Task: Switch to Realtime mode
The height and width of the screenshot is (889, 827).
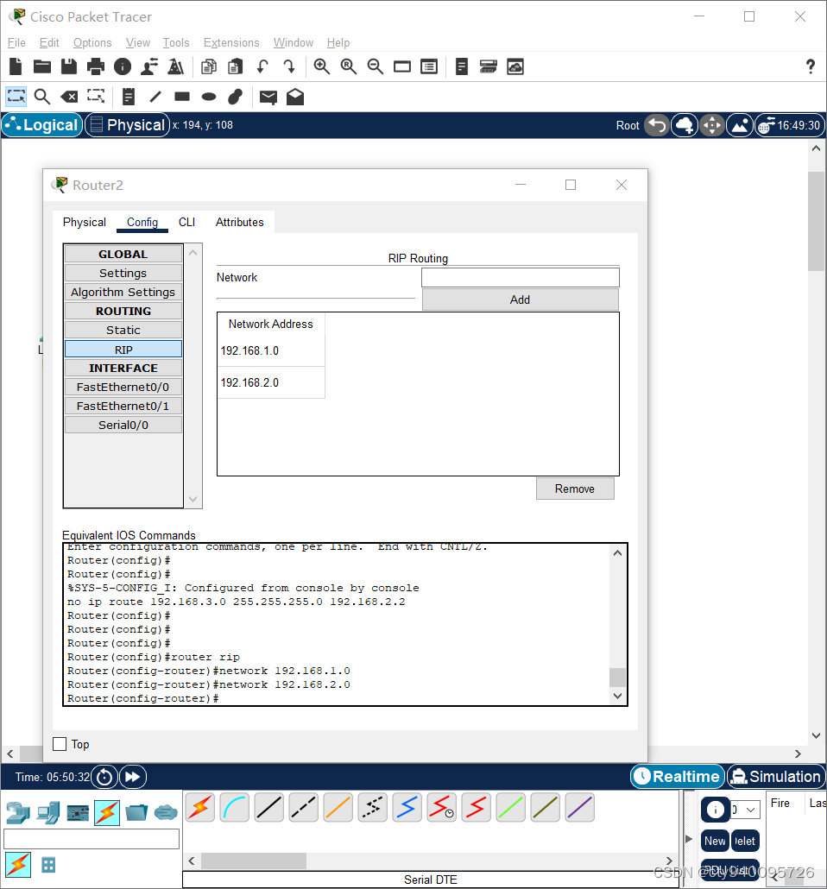Action: 678,776
